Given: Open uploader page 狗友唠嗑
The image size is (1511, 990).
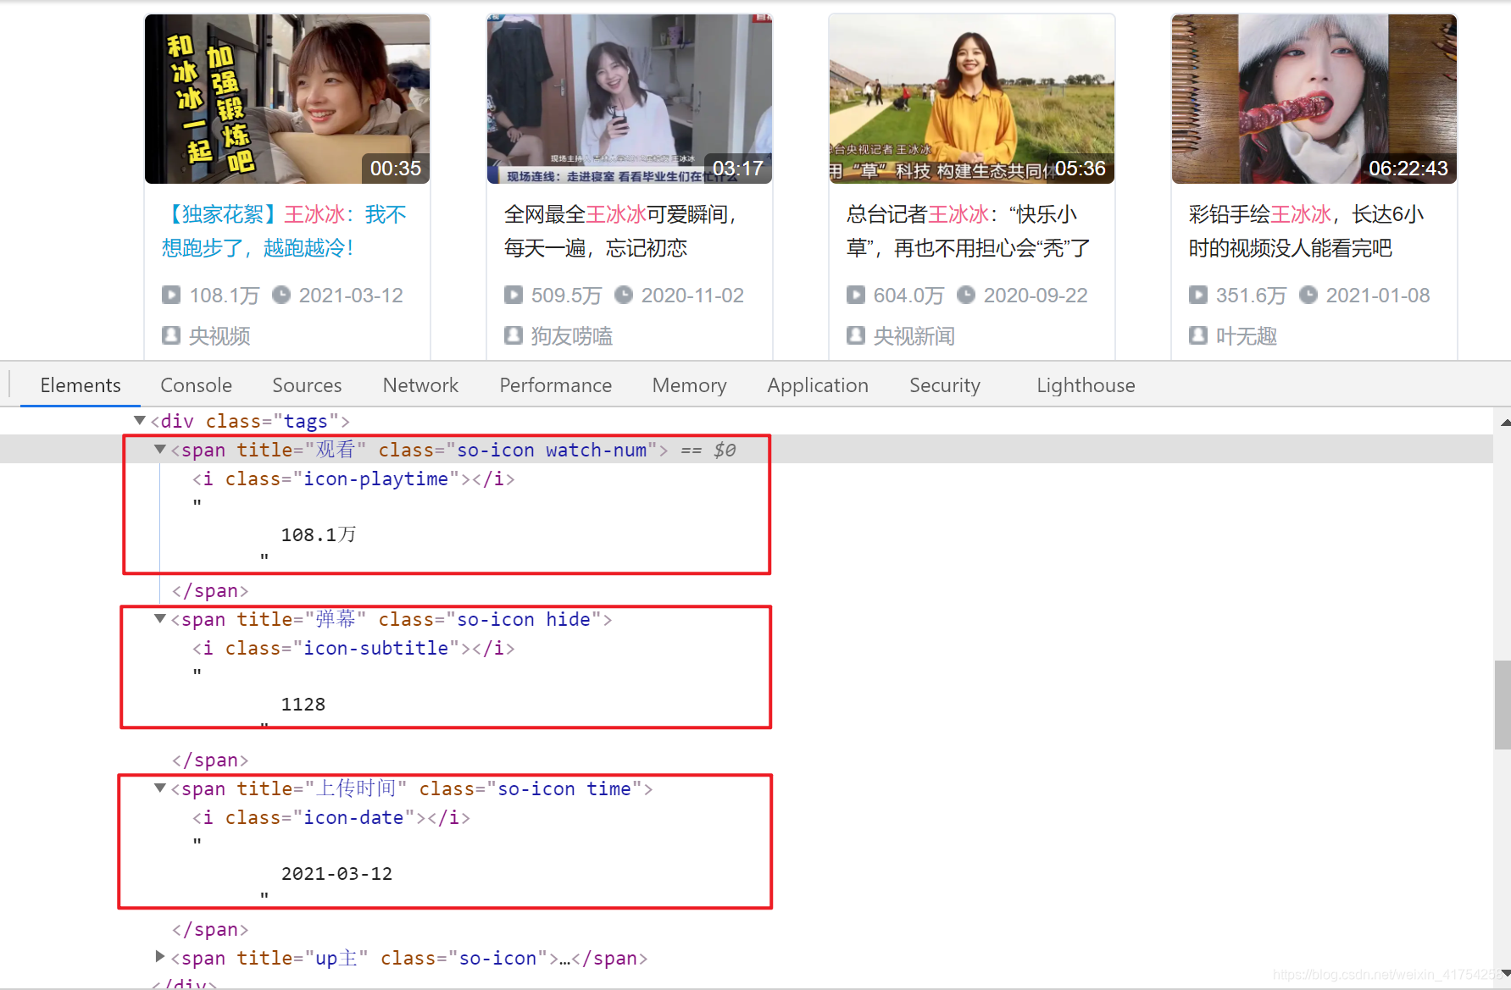Looking at the screenshot, I should pos(572,336).
